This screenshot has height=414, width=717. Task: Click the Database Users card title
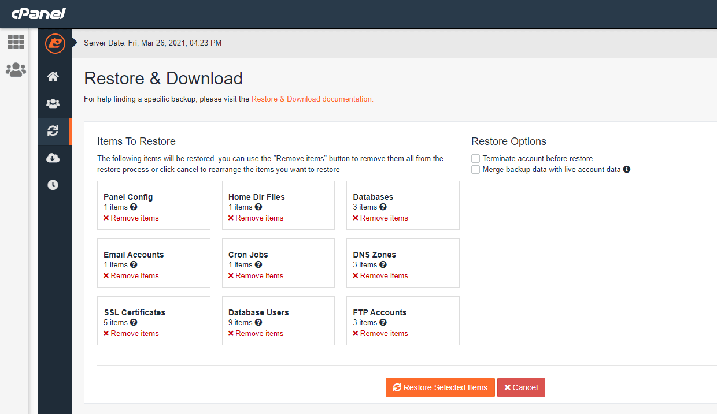tap(258, 312)
